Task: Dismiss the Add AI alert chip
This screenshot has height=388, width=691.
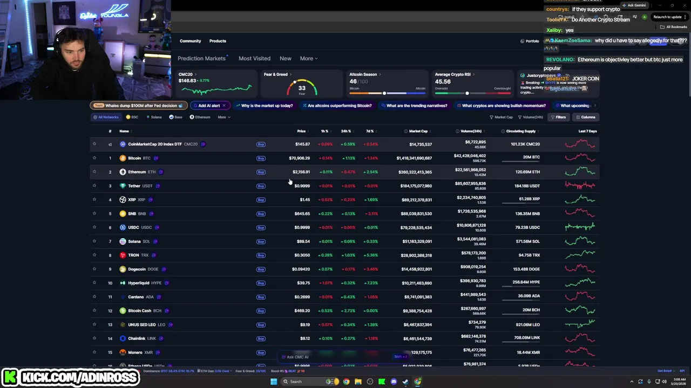Action: (x=223, y=106)
